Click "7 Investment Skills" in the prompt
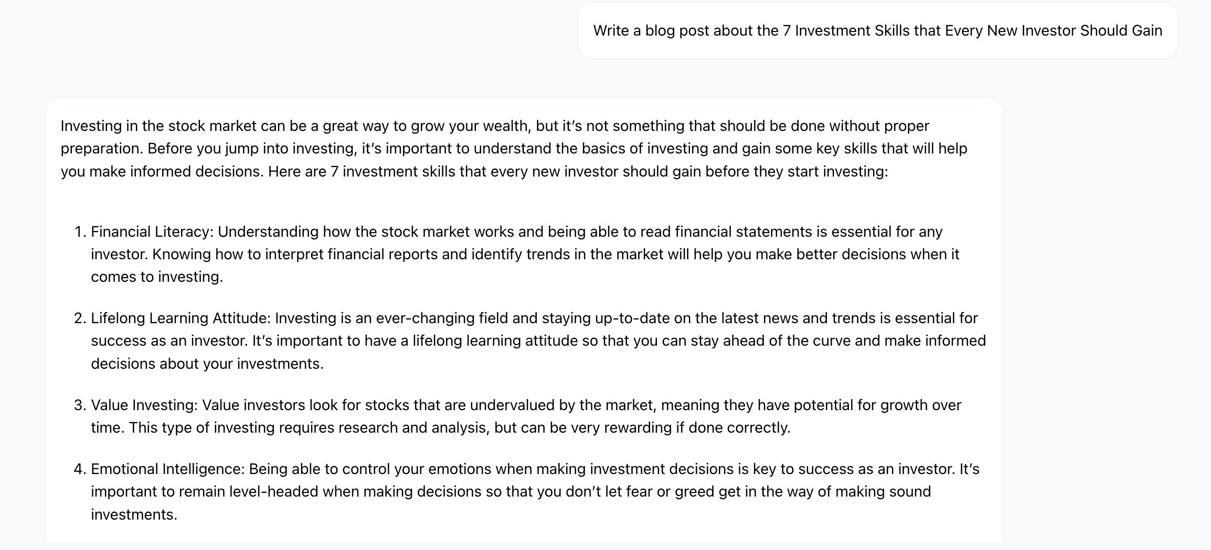The image size is (1211, 550). [846, 31]
